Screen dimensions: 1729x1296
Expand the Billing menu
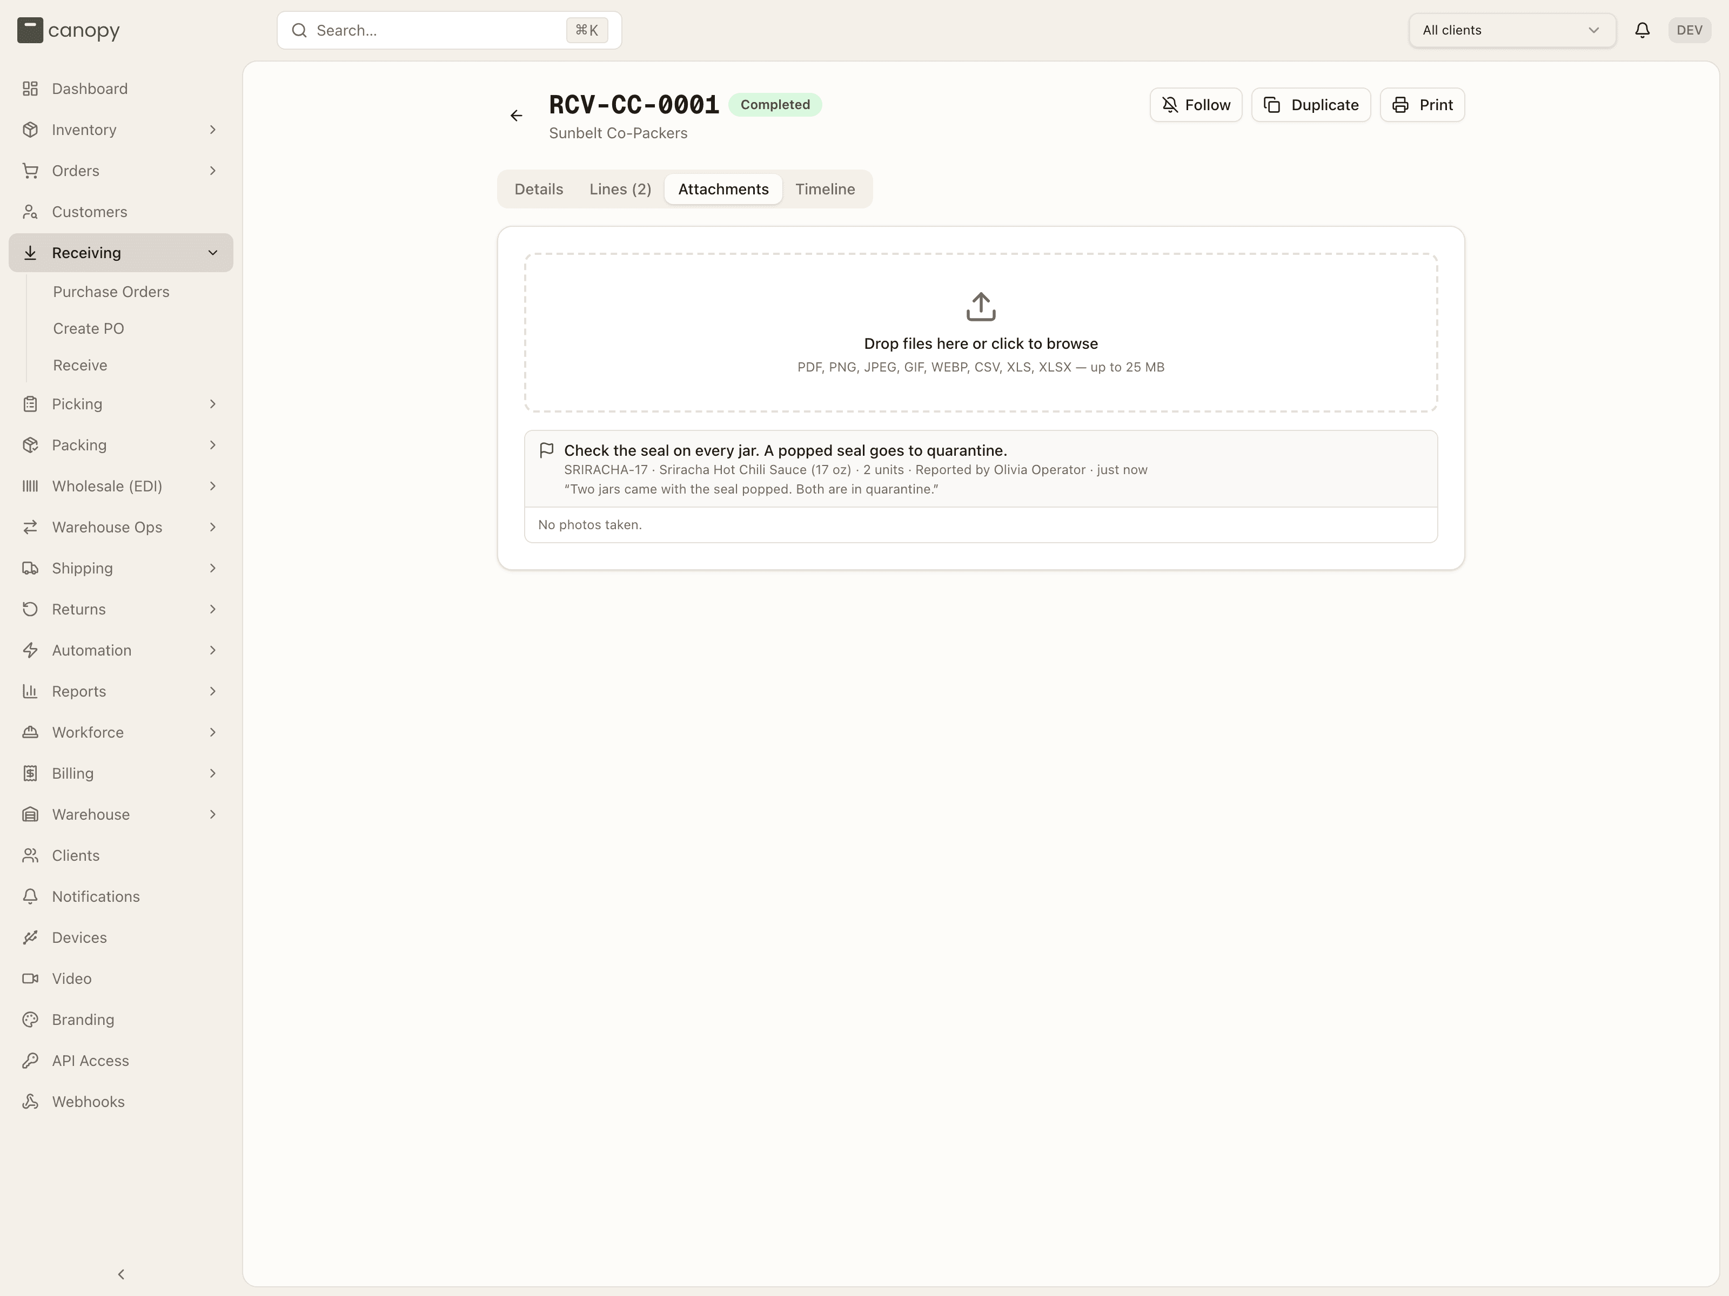tap(121, 773)
